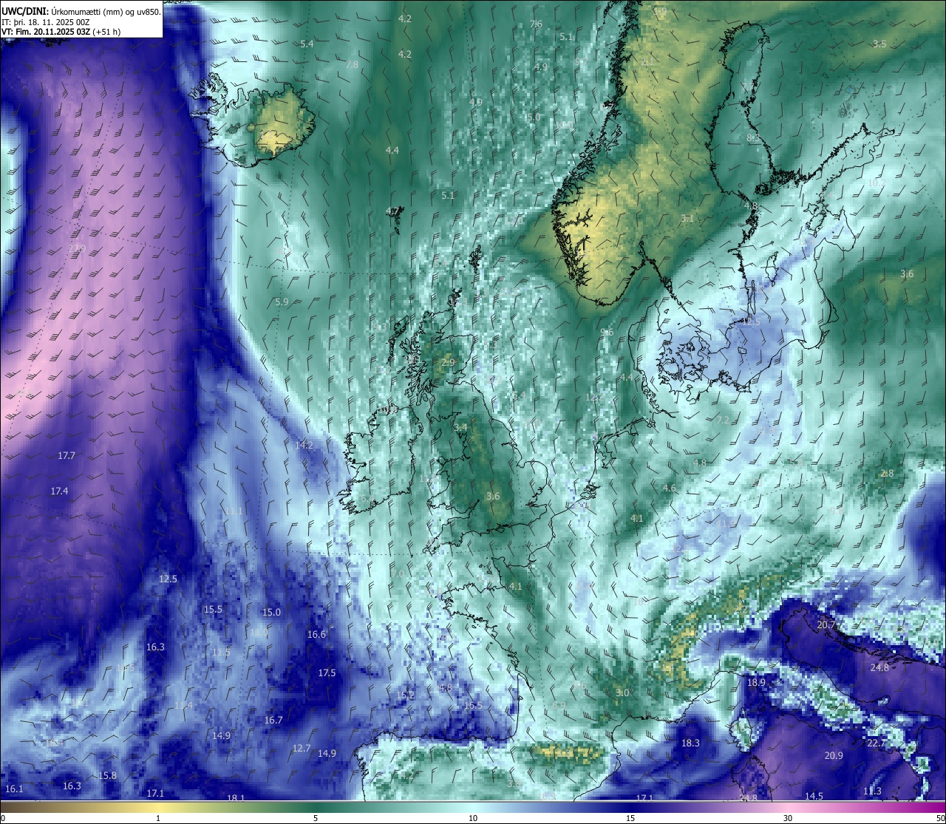Click the 15.2 map value

pyautogui.click(x=406, y=696)
